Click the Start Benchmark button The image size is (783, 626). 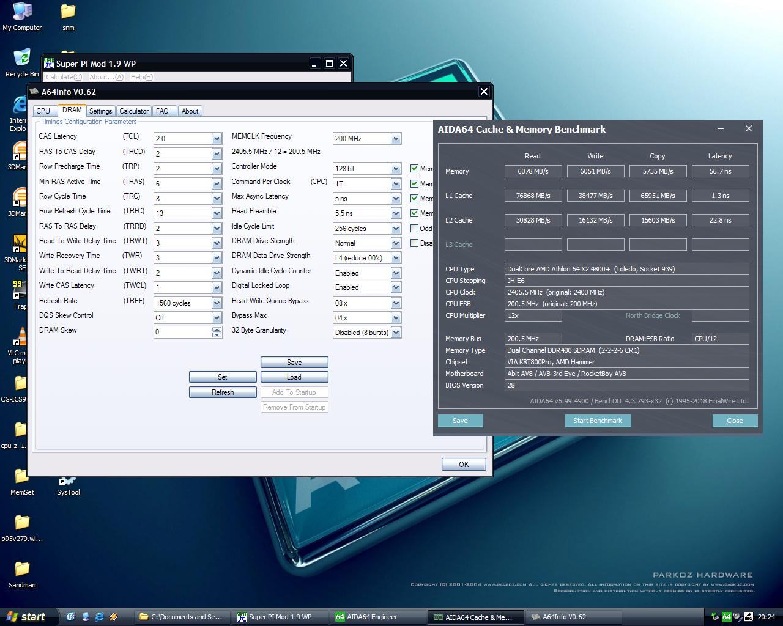(597, 421)
